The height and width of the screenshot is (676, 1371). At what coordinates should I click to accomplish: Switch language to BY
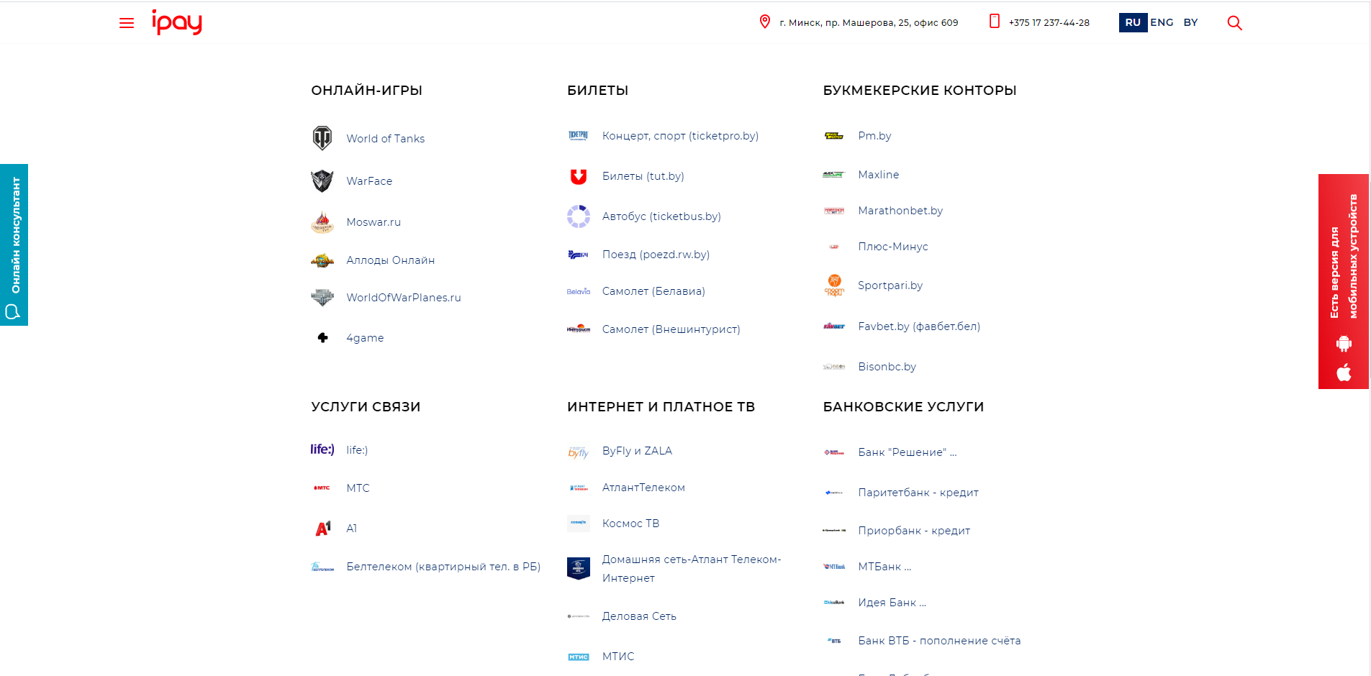pos(1191,22)
